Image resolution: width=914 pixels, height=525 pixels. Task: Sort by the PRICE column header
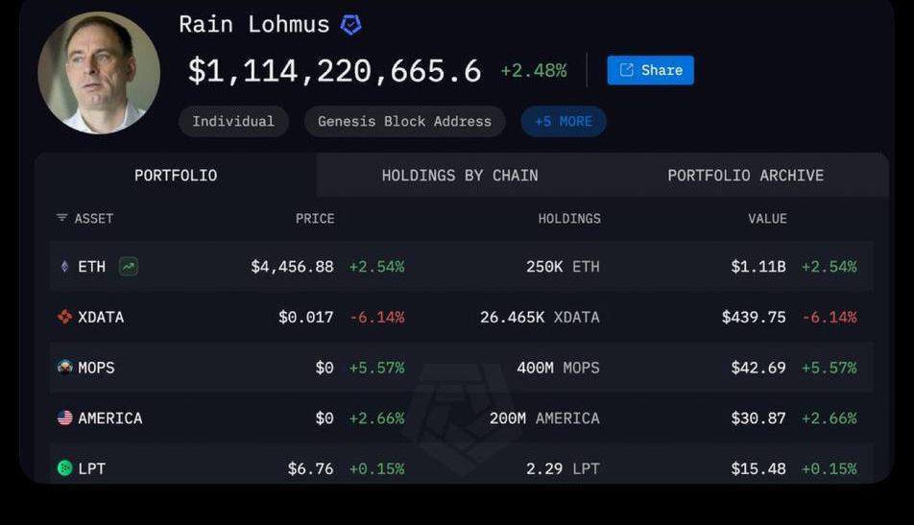tap(315, 219)
